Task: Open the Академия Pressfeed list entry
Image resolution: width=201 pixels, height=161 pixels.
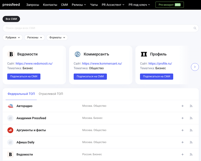Action: pos(31,118)
